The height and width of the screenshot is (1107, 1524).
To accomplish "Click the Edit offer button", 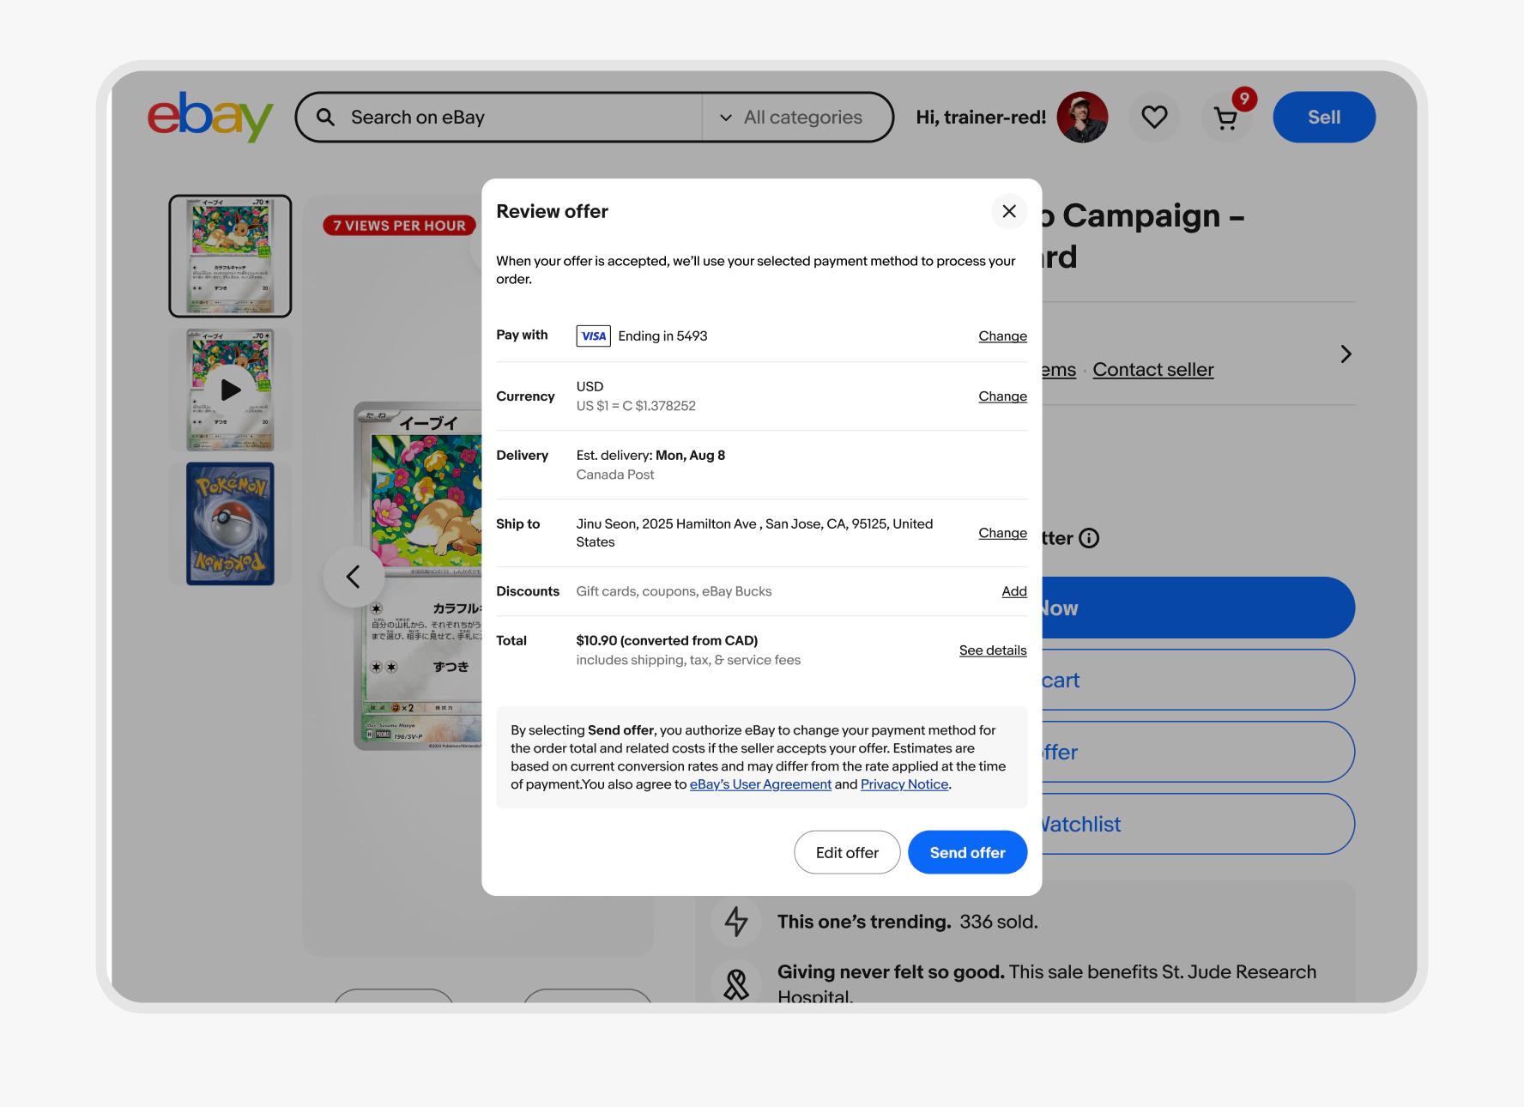I will pyautogui.click(x=847, y=852).
